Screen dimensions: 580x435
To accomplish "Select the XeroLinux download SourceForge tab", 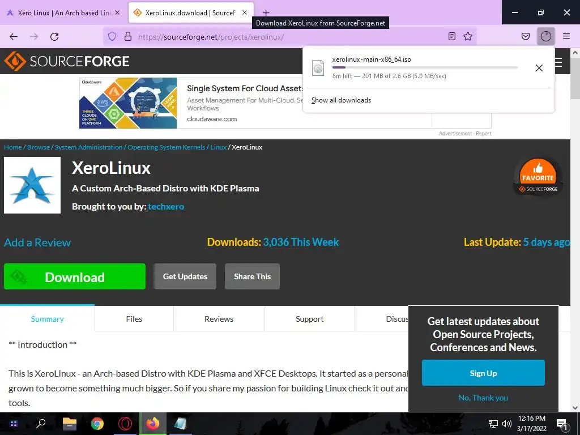I will [x=191, y=12].
